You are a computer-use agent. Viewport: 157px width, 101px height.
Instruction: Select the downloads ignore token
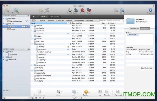pyautogui.click(x=133, y=35)
